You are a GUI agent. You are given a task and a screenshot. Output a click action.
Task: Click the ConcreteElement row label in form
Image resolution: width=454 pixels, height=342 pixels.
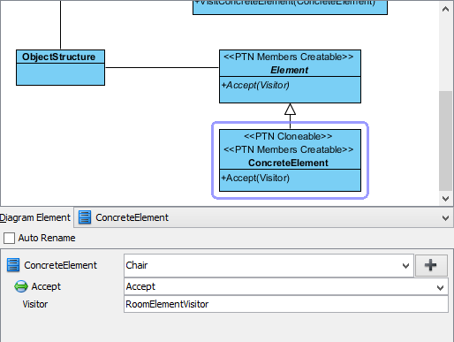[60, 265]
